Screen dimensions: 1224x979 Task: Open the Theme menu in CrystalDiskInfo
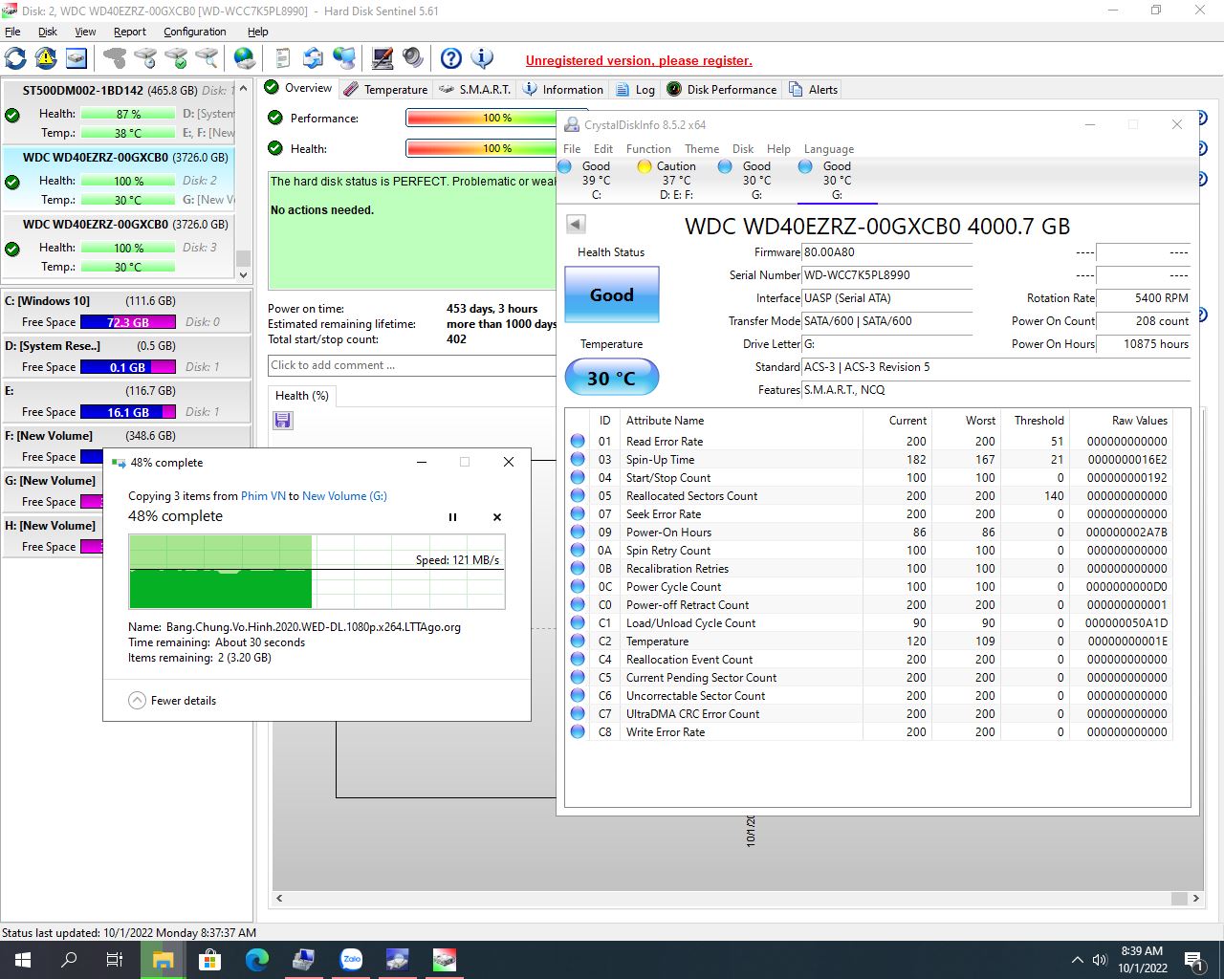click(x=702, y=149)
